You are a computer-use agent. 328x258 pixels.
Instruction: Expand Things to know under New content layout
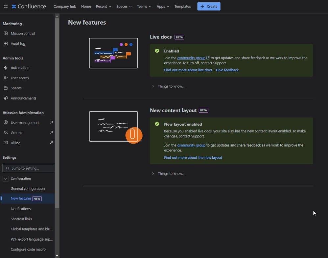[168, 174]
